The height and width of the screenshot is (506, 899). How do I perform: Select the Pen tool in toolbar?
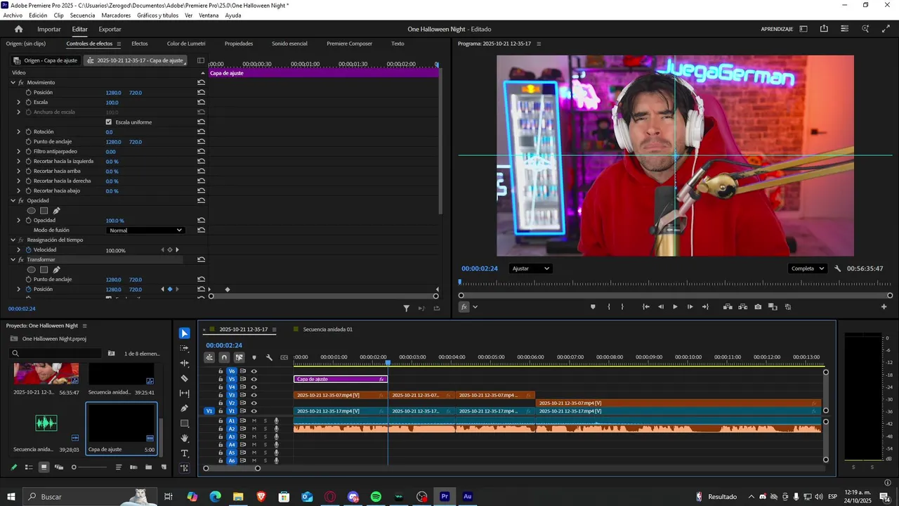(185, 408)
